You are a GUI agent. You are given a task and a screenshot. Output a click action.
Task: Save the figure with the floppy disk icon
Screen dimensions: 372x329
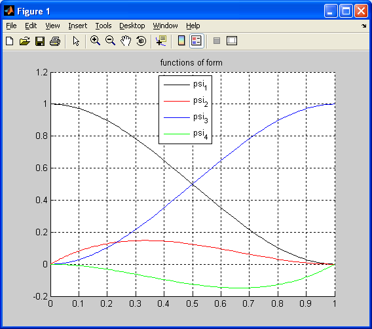coord(40,41)
